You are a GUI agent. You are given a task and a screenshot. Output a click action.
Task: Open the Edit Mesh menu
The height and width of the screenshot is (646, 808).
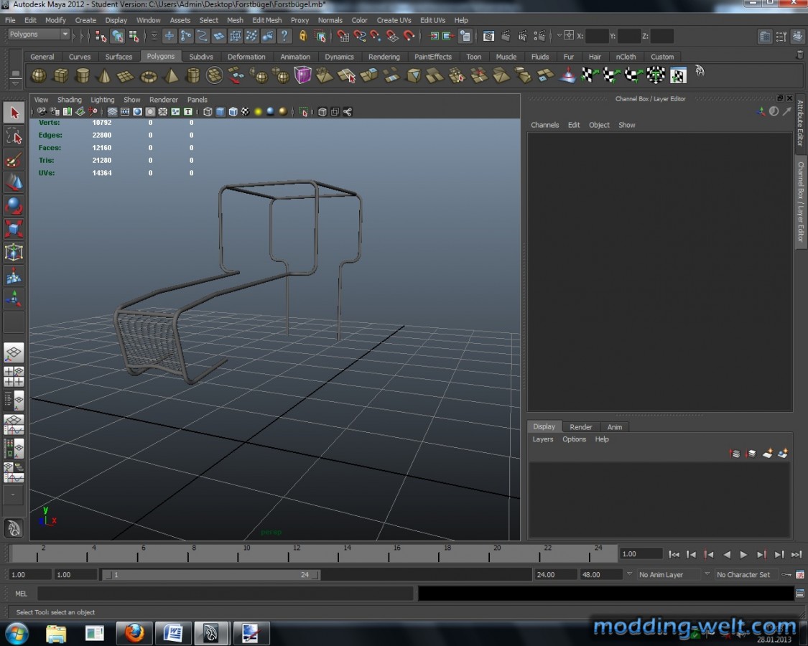point(267,20)
